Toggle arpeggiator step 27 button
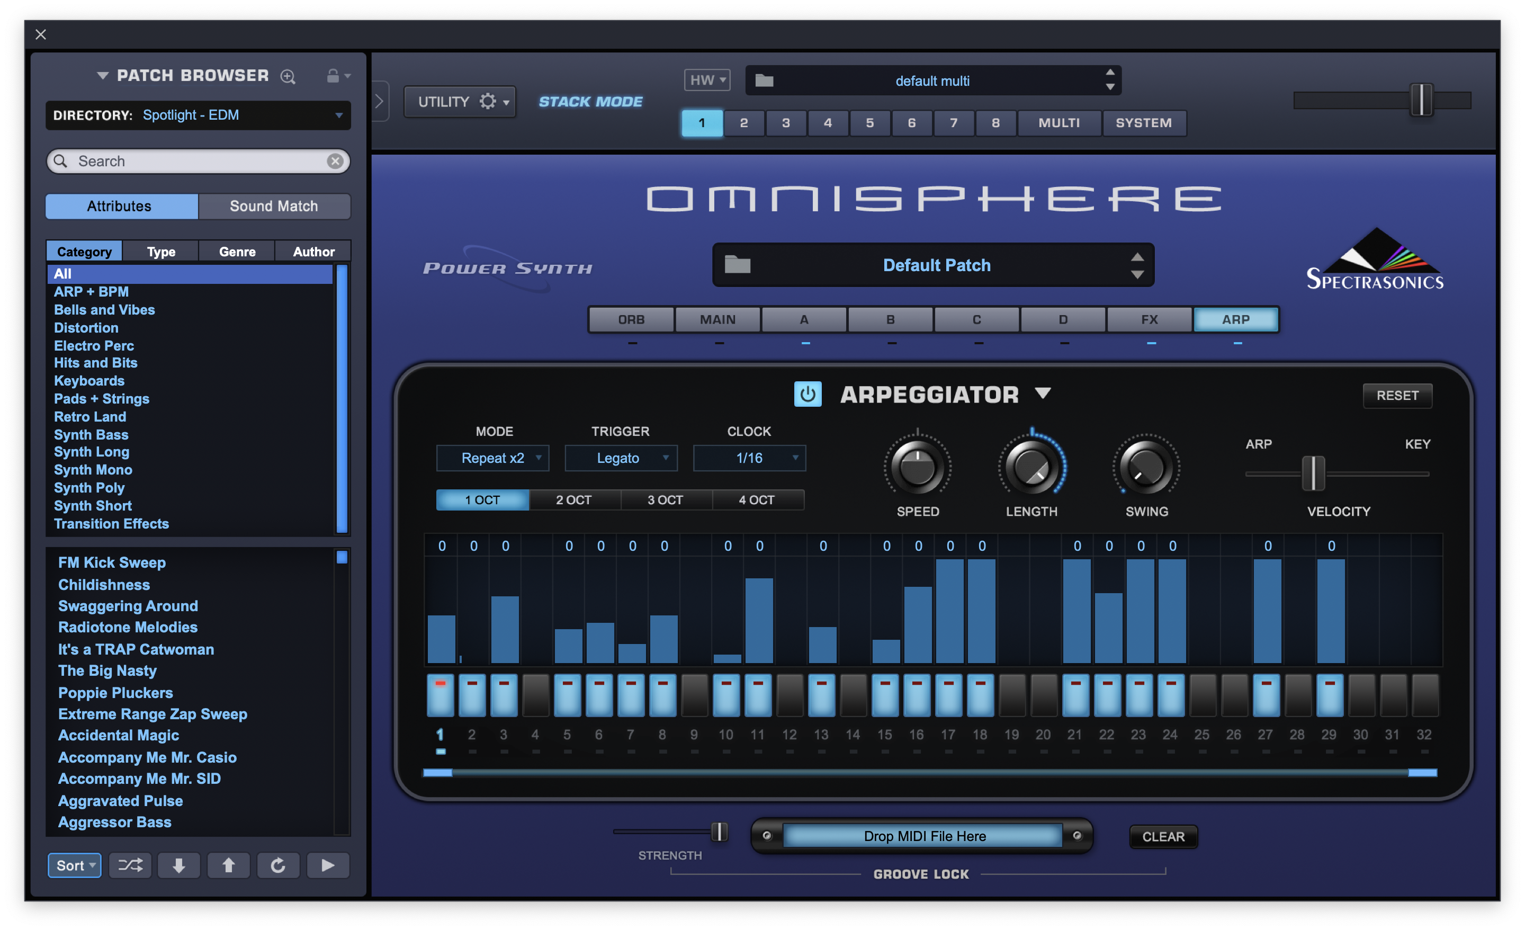Screen dimensions: 1525x930 pyautogui.click(x=1266, y=696)
